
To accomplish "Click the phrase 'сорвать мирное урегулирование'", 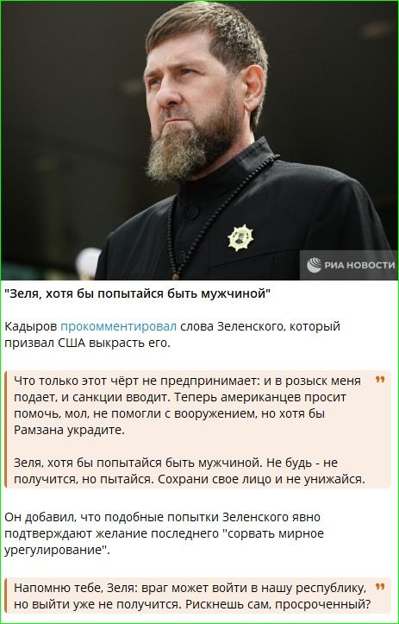I will click(164, 541).
